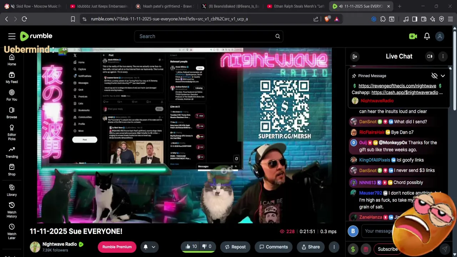This screenshot has height=257, width=457.
Task: Open the browser extensions puzzle icon
Action: [383, 19]
